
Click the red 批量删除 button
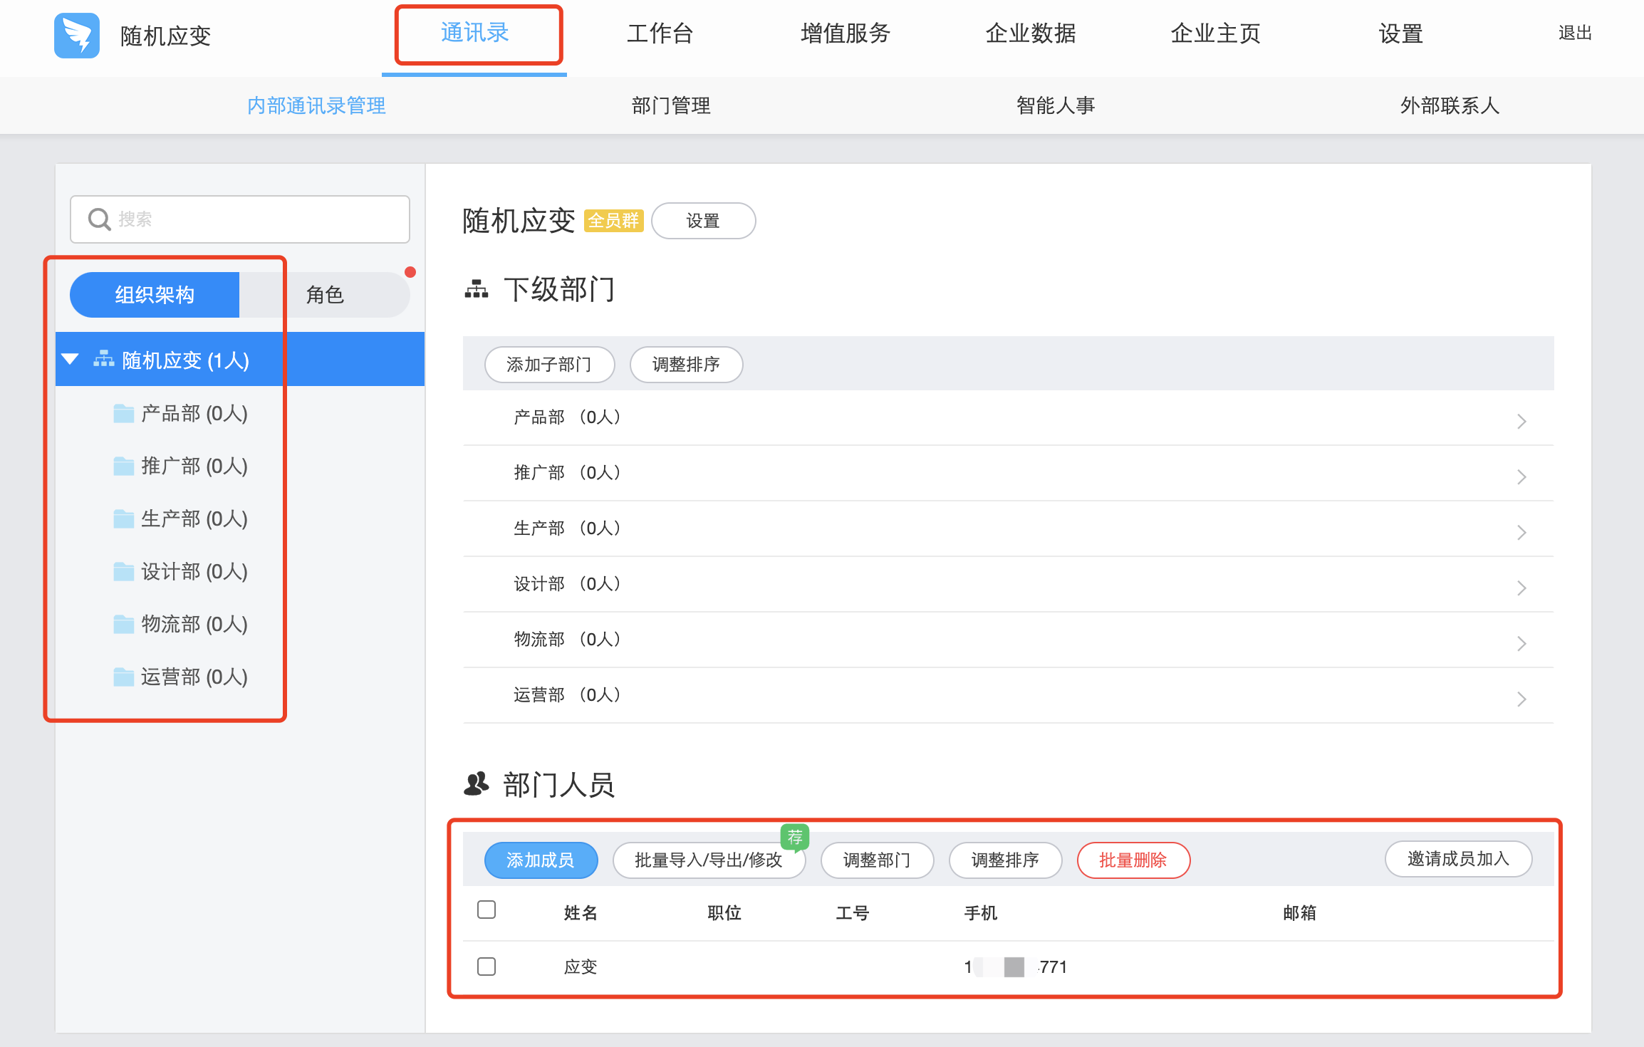1133,860
